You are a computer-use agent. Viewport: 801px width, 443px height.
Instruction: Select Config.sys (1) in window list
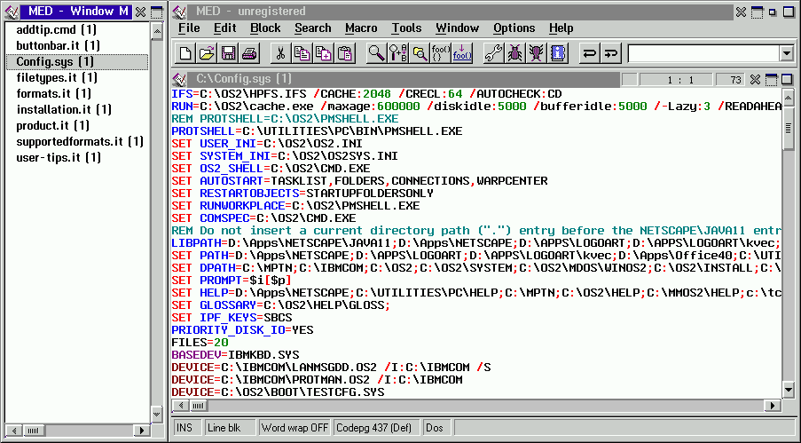77,62
